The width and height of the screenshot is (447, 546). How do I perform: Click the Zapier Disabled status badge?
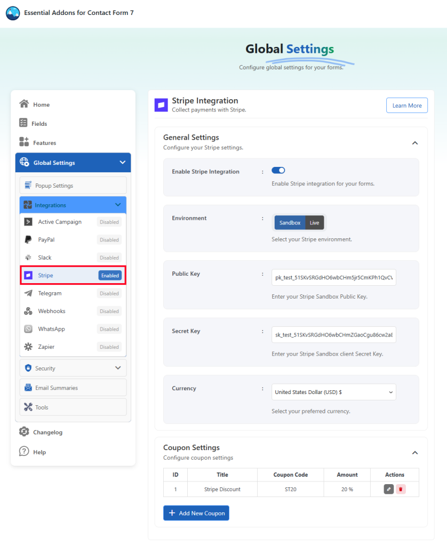[109, 347]
